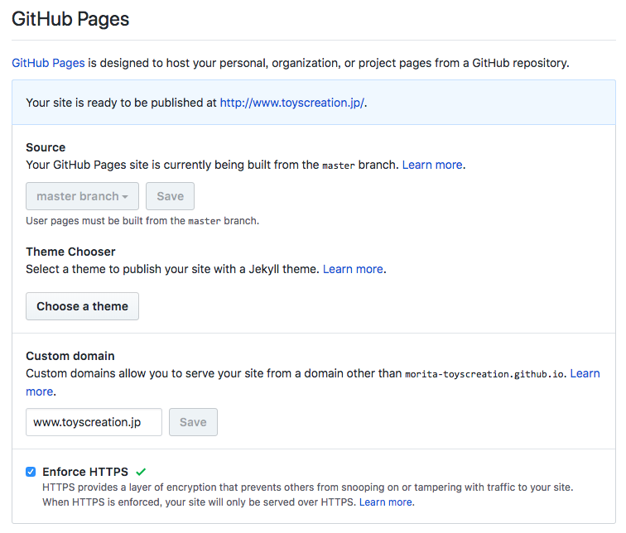The width and height of the screenshot is (626, 533).
Task: Click the Theme Chooser section heading
Action: point(70,252)
